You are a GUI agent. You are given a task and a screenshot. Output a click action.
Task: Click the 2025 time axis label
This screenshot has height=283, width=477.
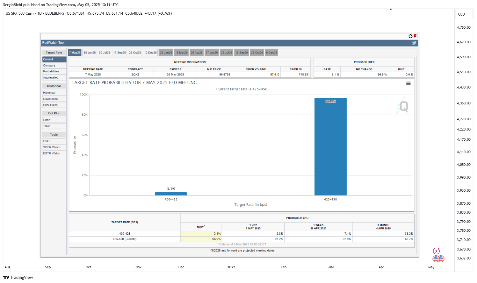(x=231, y=267)
